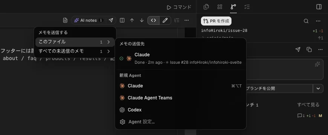The width and height of the screenshot is (328, 135).
Task: Switch to the source control branch tab
Action: 233,7
